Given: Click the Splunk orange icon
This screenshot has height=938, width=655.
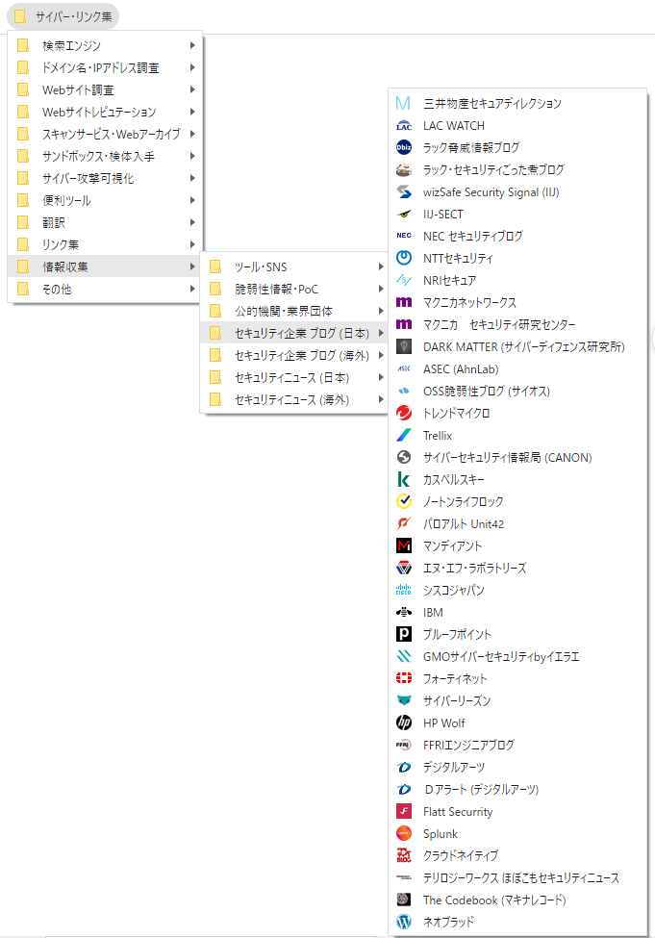Looking at the screenshot, I should [x=404, y=834].
